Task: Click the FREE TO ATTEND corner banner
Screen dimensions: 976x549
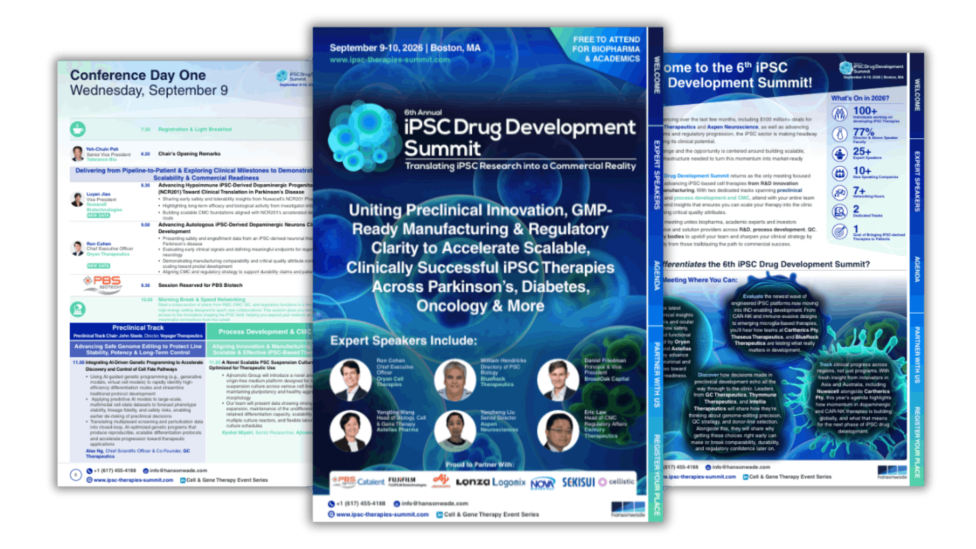Action: tap(606, 49)
